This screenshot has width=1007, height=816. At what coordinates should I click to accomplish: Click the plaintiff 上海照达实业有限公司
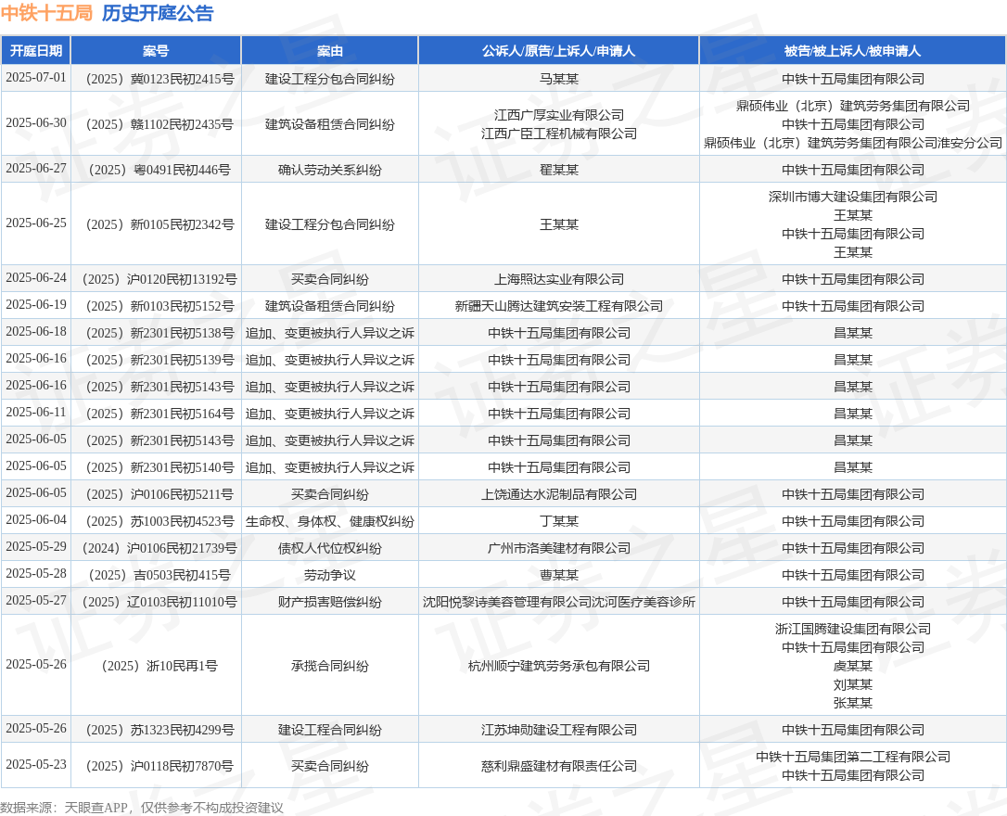(x=559, y=279)
